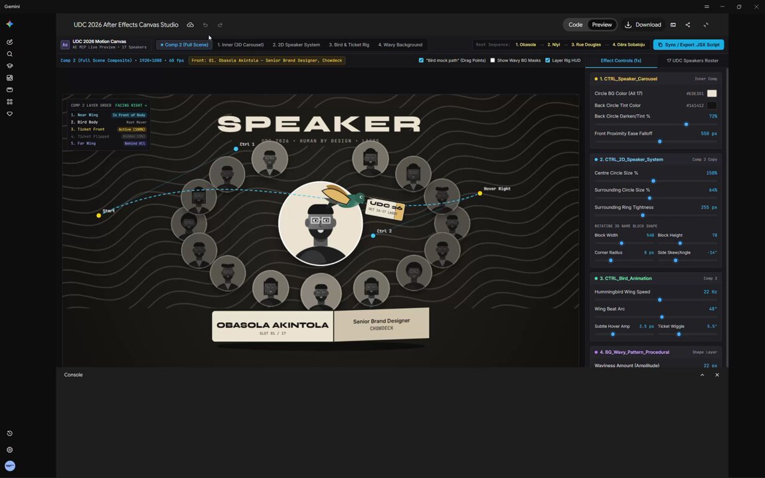Select 4. Dára Sobaloju in rest sequence
This screenshot has width=765, height=478.
click(628, 45)
